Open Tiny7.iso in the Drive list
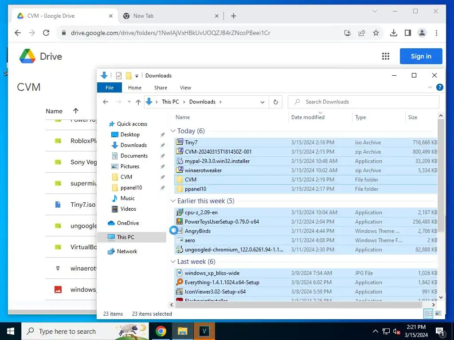This screenshot has width=454, height=340. (83, 205)
